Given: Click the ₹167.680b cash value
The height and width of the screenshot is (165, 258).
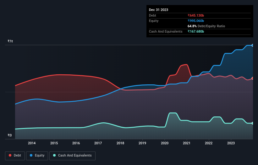Looking at the screenshot, I should click(x=196, y=31).
